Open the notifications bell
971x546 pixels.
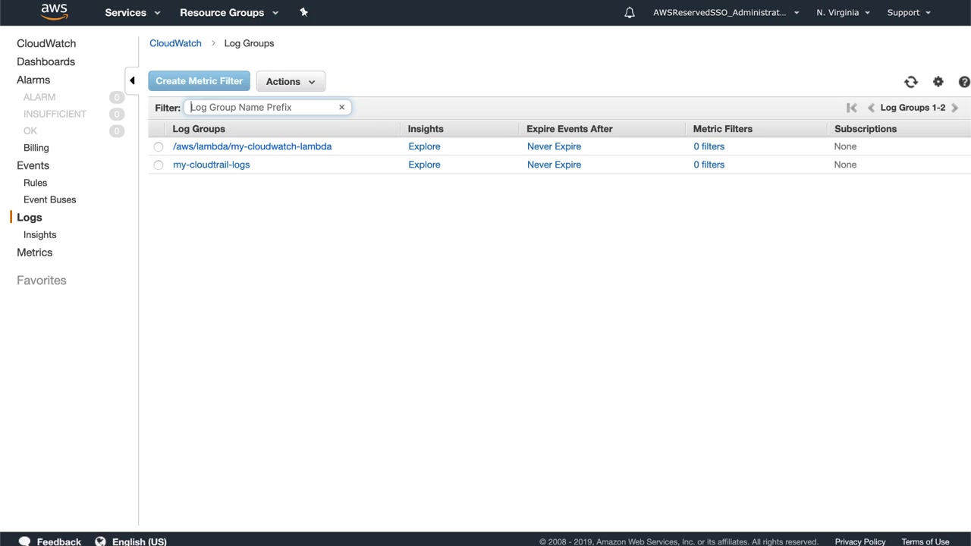pyautogui.click(x=630, y=12)
